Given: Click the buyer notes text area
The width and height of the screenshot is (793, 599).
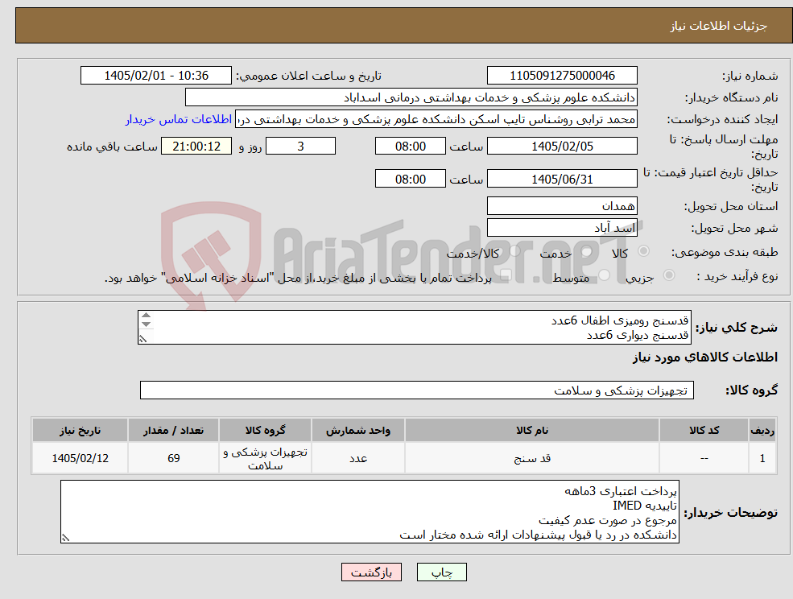Looking at the screenshot, I should (370, 512).
